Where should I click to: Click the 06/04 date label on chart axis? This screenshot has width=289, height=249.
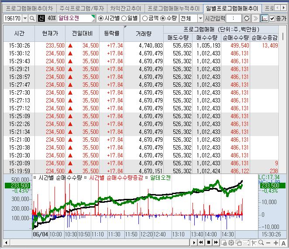pos(40,234)
